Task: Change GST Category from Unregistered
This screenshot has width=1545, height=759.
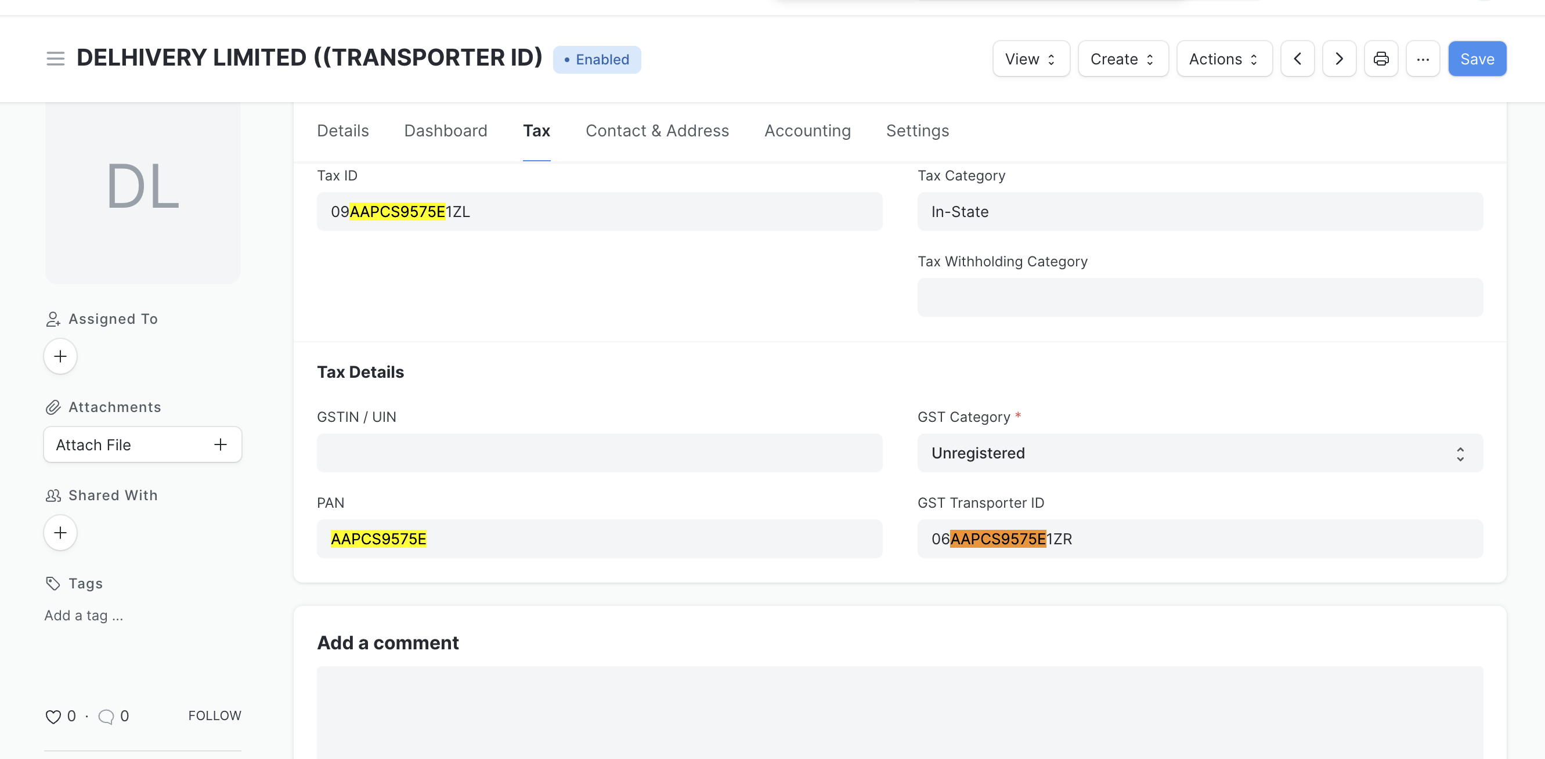Action: [x=1200, y=453]
